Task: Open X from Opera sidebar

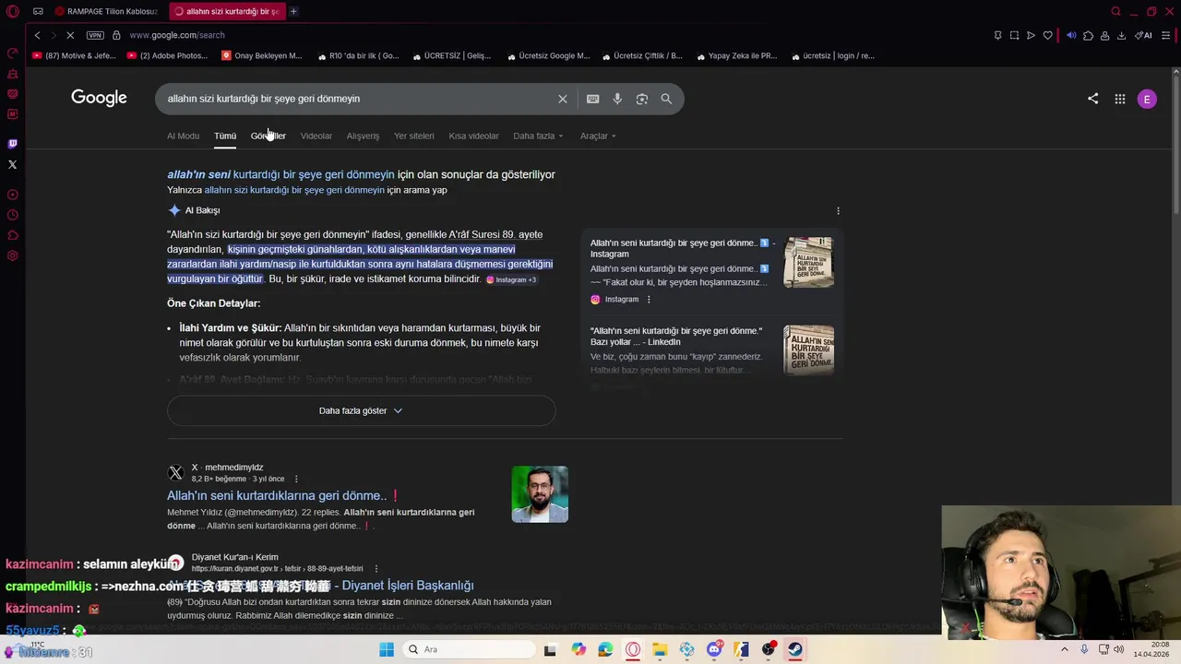Action: 12,164
